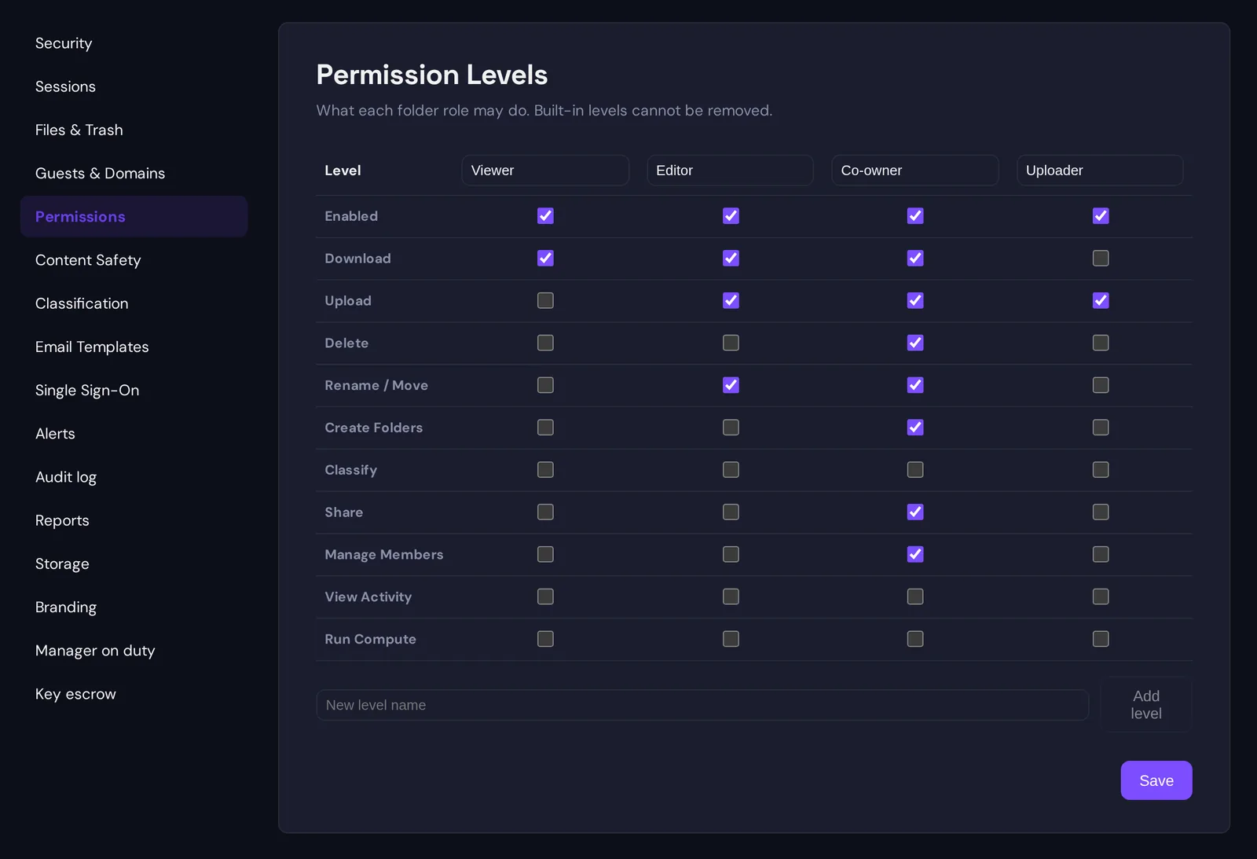Enable Manage Members for Uploader
The image size is (1257, 859).
(x=1101, y=555)
